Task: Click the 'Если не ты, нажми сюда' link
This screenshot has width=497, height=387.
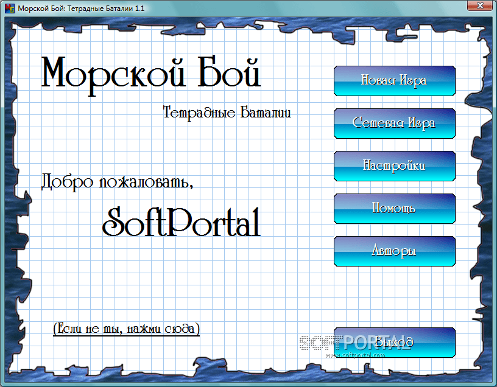Action: click(x=127, y=329)
